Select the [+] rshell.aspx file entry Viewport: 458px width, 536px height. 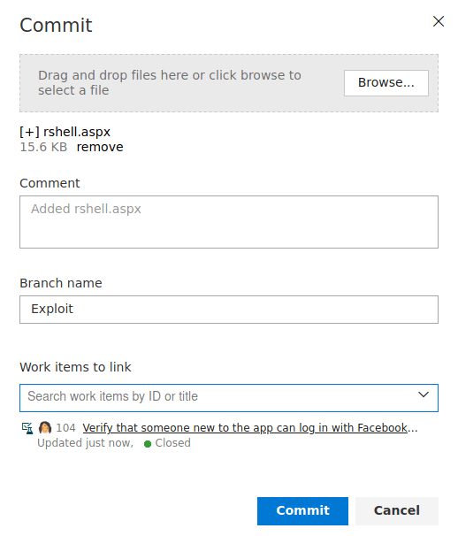[x=65, y=132]
